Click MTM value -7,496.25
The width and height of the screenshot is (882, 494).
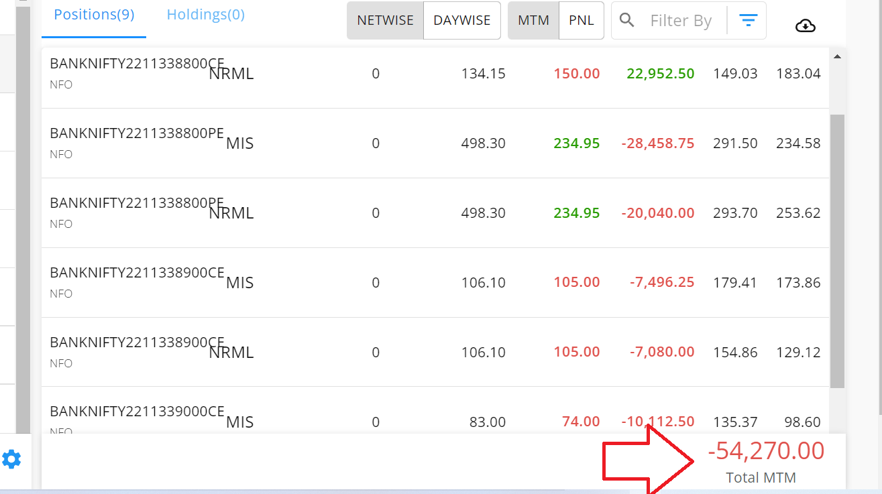[x=662, y=283]
